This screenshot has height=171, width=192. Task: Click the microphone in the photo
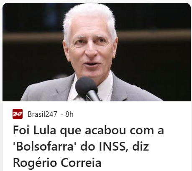[87, 89]
